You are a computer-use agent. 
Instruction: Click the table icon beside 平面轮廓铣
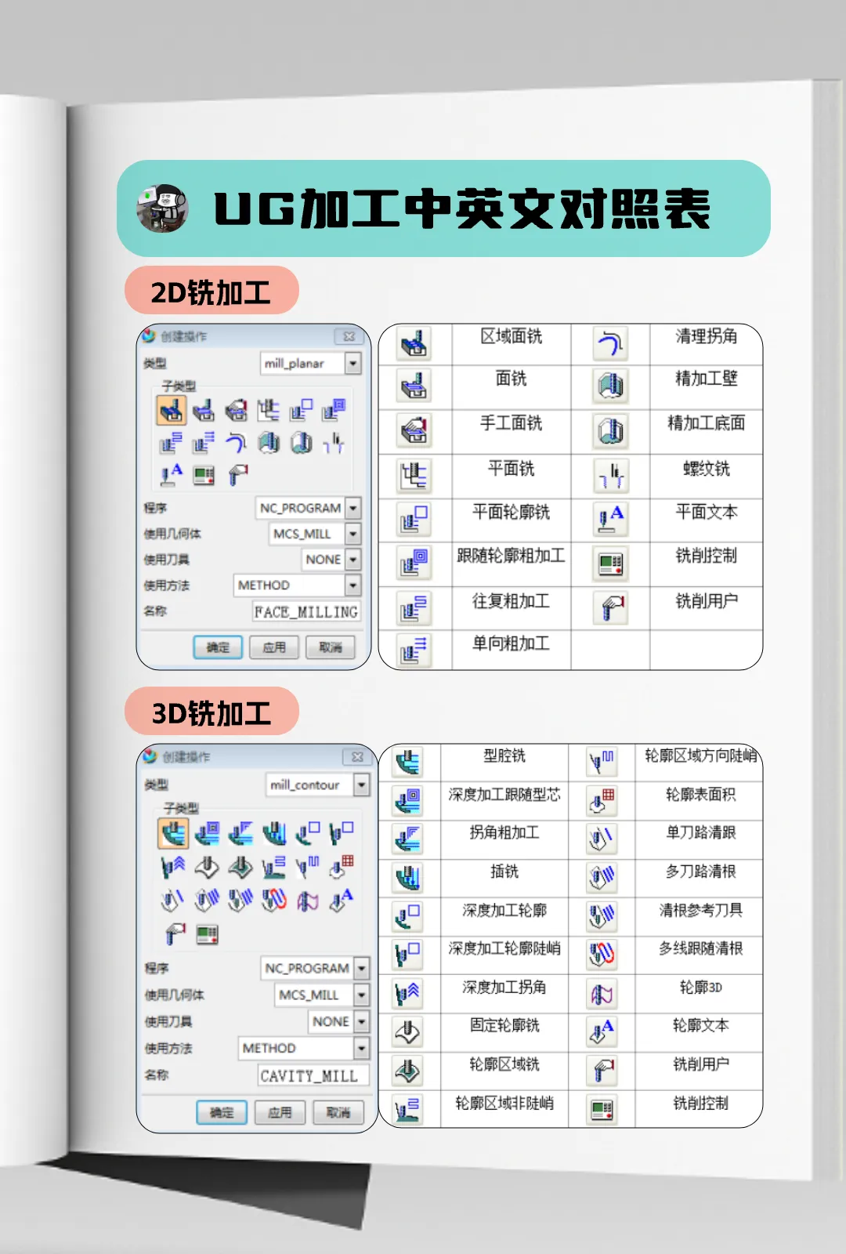(x=414, y=520)
